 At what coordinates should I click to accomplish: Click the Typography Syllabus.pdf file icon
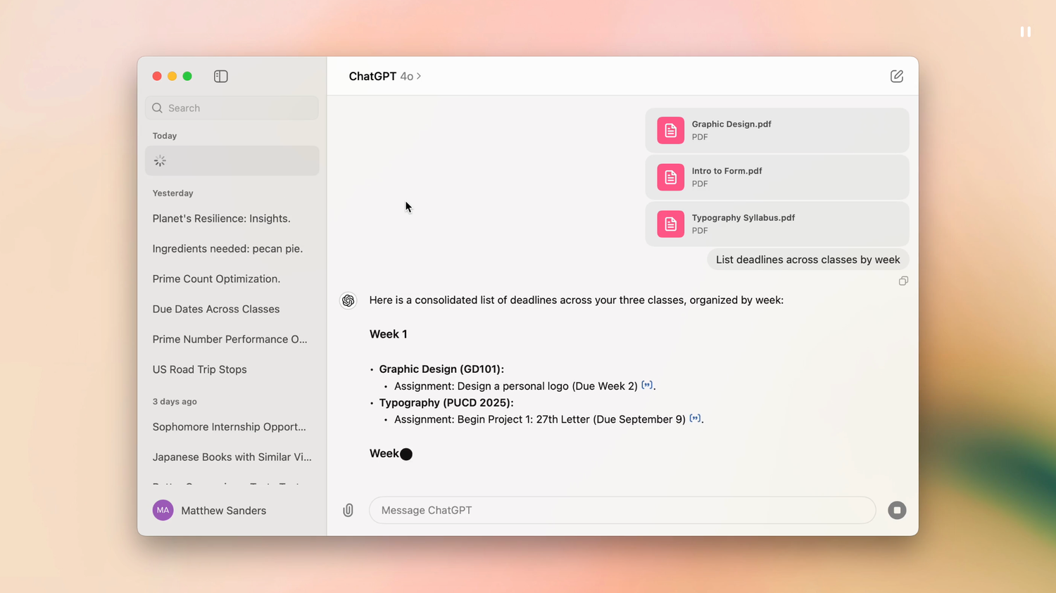(x=670, y=224)
